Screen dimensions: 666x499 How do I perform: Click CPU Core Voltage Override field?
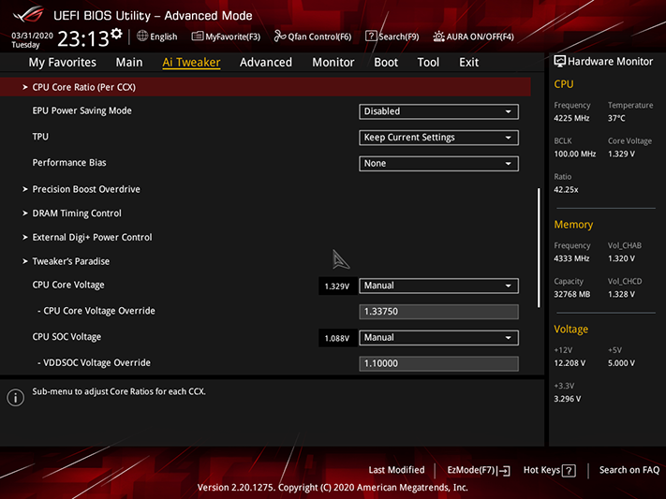point(438,312)
